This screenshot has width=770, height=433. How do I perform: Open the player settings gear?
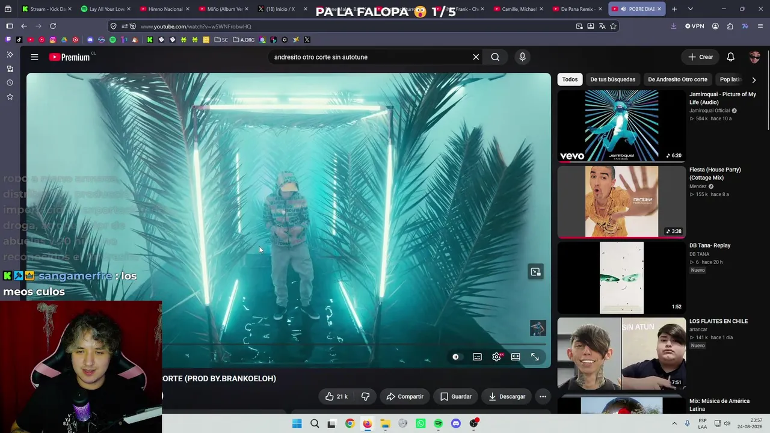click(496, 357)
